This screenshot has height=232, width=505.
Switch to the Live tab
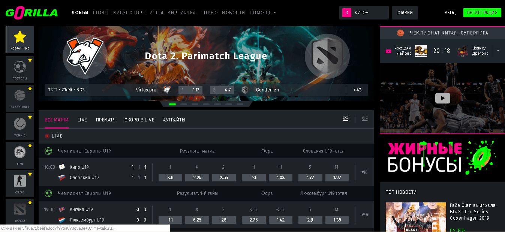point(82,120)
